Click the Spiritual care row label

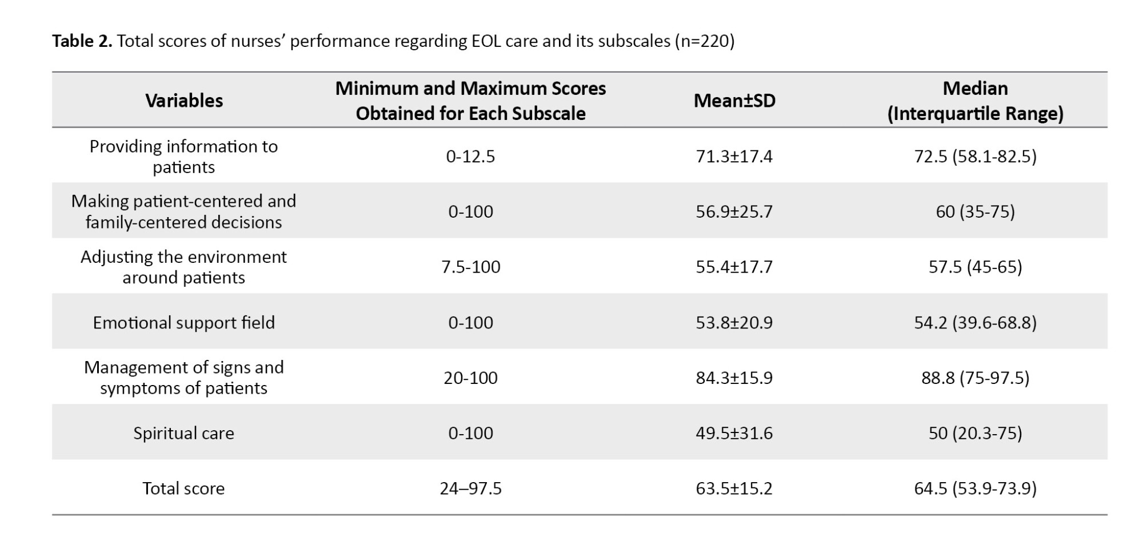click(184, 433)
